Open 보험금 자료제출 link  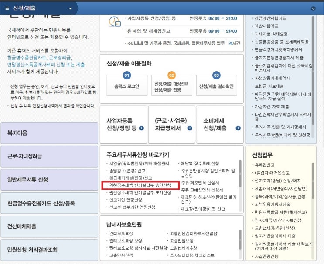coord(269,86)
